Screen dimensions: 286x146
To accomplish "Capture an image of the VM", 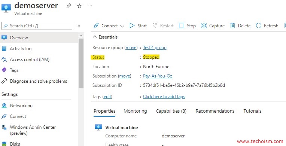I will [x=213, y=26].
